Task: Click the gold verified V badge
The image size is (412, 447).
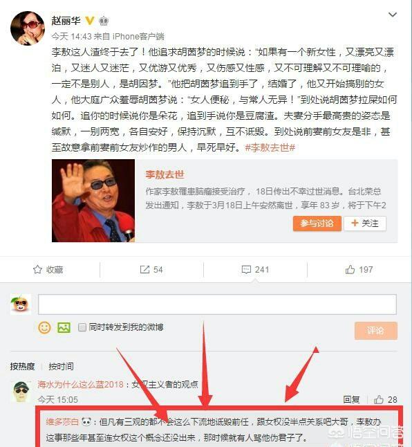Action: click(90, 21)
